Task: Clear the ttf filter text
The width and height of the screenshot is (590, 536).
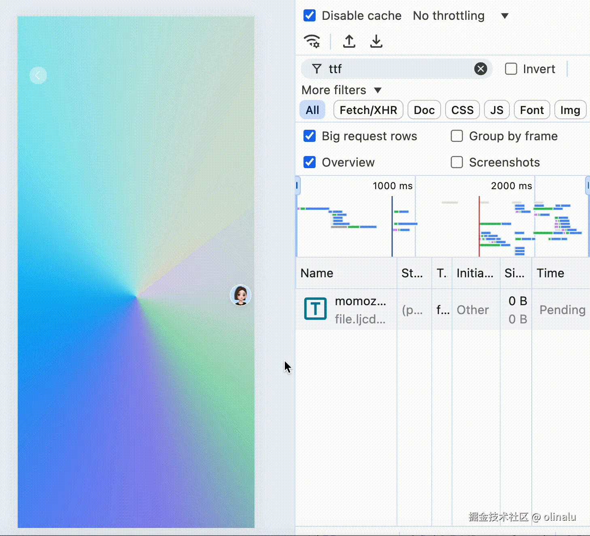Action: (480, 69)
